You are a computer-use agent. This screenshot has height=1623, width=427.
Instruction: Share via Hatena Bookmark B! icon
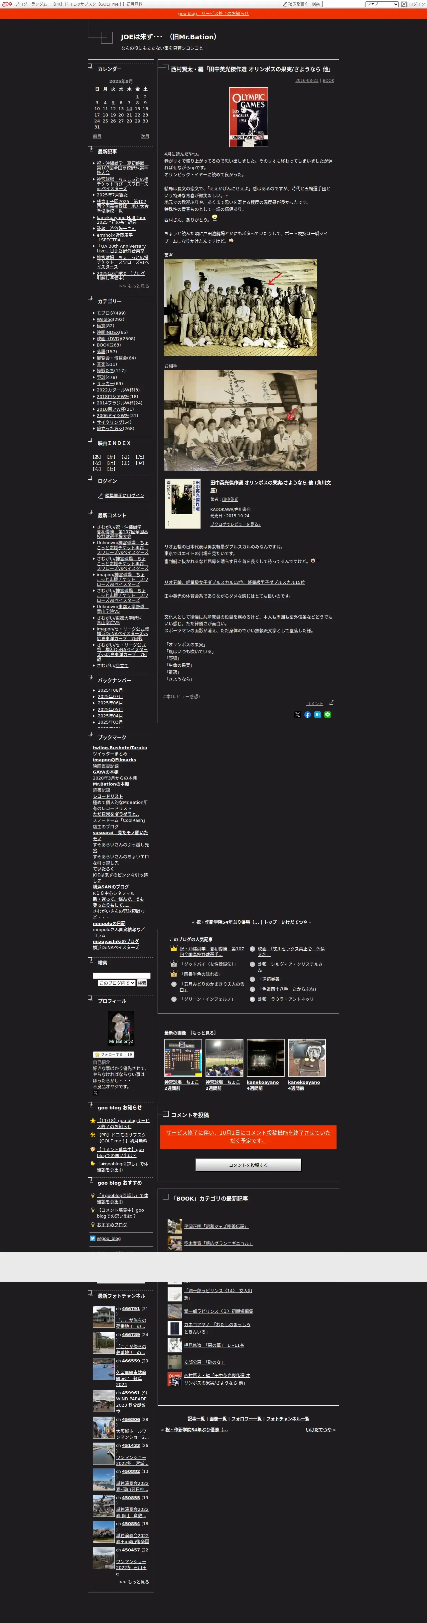click(317, 714)
